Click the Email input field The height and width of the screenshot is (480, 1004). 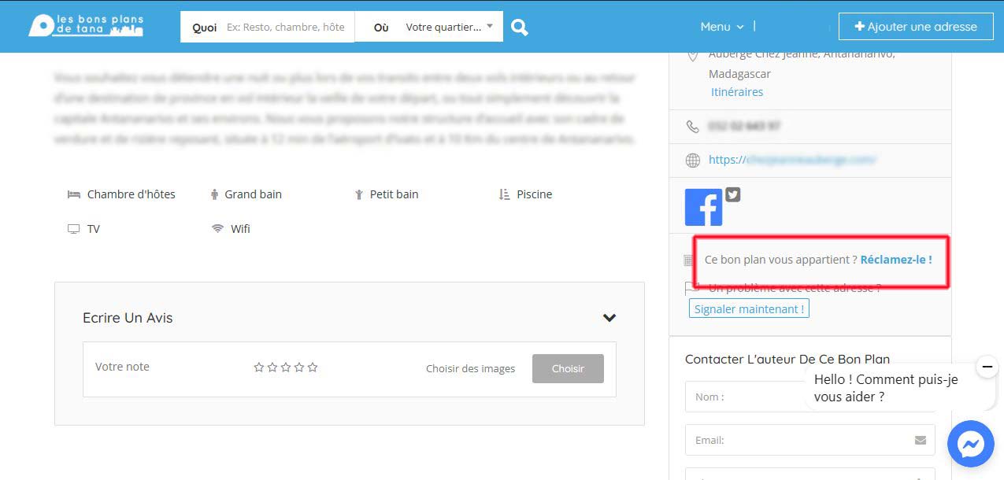[799, 441]
